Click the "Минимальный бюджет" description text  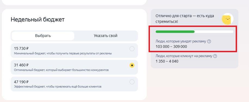pyautogui.click(x=63, y=54)
